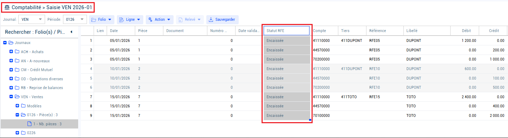Click credit cell 1 000.00
The width and height of the screenshot is (508, 138).
[493, 59]
